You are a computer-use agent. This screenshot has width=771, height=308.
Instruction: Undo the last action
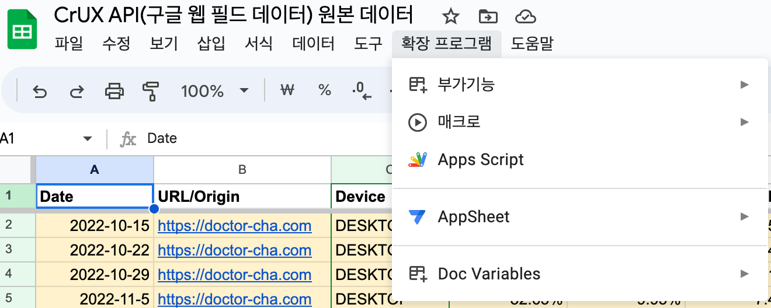(39, 90)
